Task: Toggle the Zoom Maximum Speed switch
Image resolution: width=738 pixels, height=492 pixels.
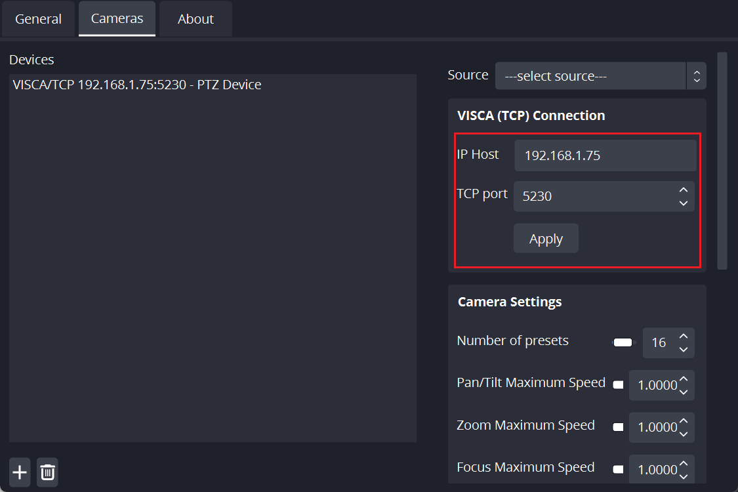Action: tap(617, 427)
